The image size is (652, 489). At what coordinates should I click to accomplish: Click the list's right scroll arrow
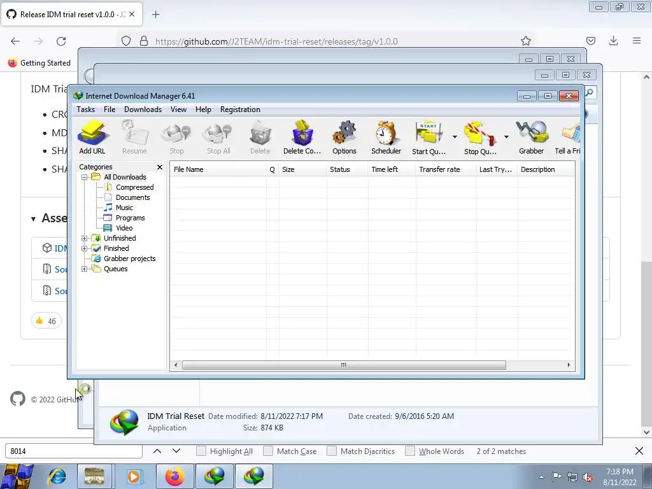click(569, 365)
